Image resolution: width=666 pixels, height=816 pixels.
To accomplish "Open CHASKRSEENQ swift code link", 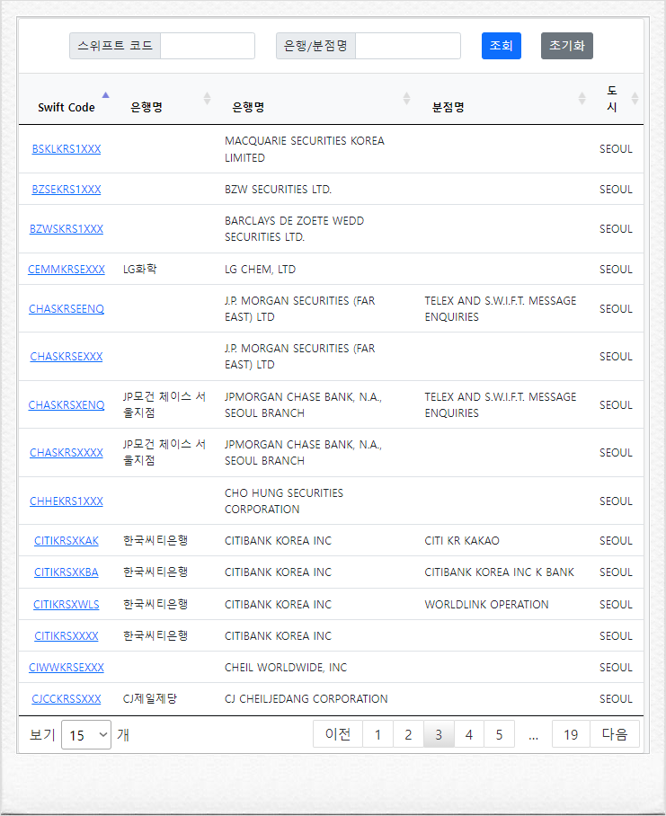I will coord(67,309).
